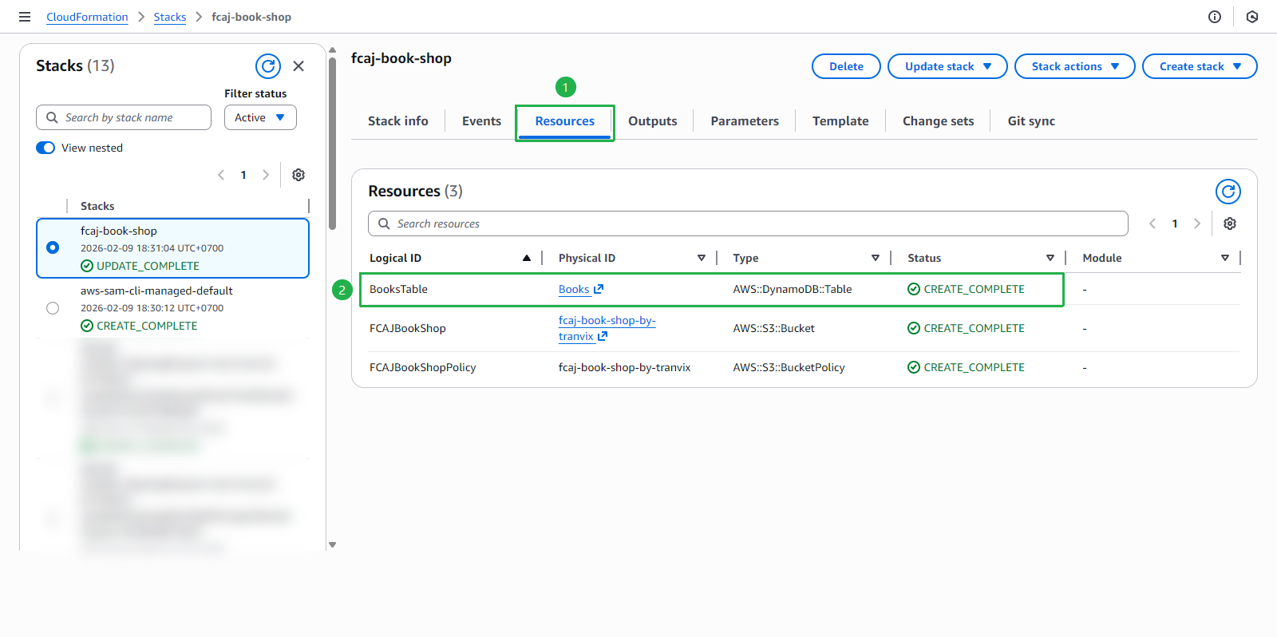Click the Delete stack button
Viewport: 1277px width, 637px height.
tap(846, 66)
